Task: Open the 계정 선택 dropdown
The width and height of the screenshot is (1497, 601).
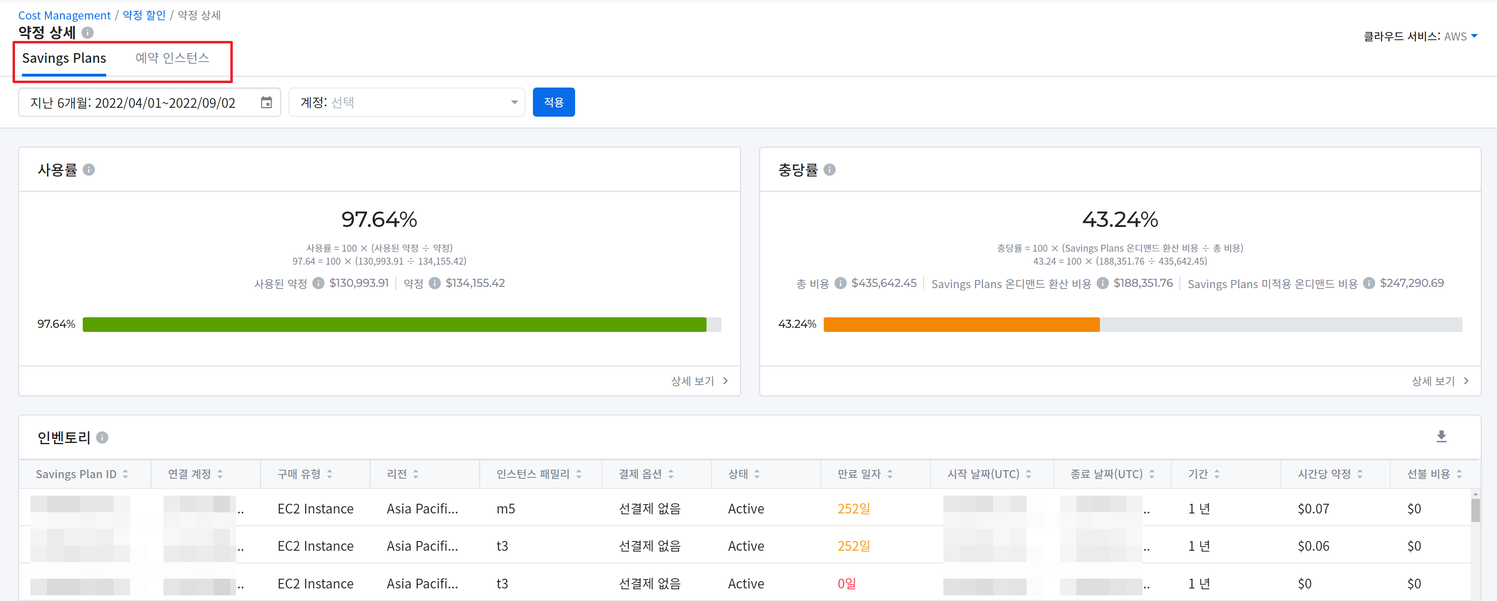Action: (x=407, y=103)
